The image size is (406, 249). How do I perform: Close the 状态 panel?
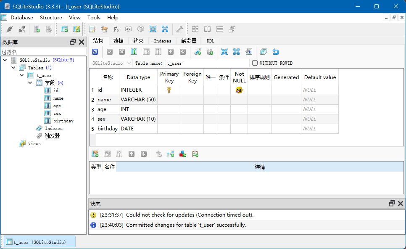(x=400, y=204)
